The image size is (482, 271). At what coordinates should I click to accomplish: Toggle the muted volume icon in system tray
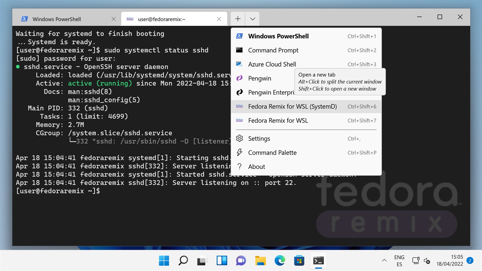point(427,261)
